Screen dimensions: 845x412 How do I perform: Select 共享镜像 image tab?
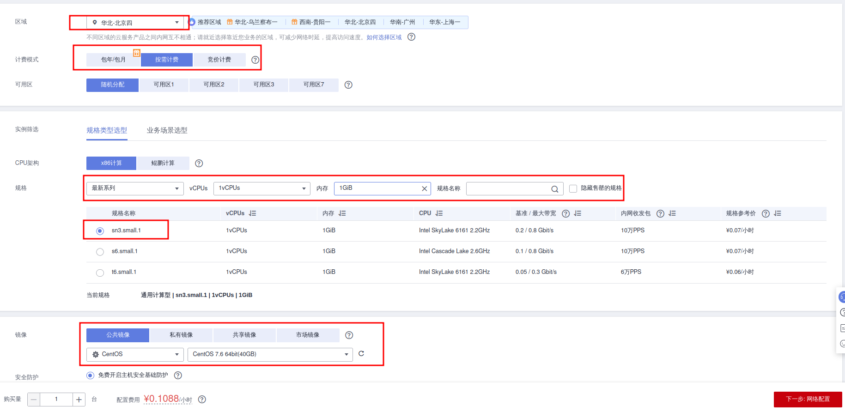tap(244, 335)
